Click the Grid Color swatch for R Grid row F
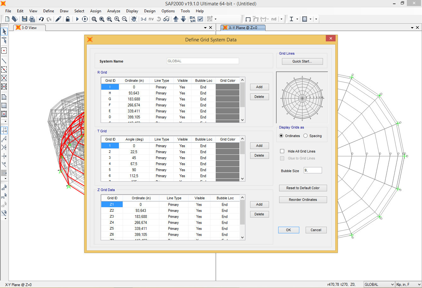The image size is (422, 288). 228,105
